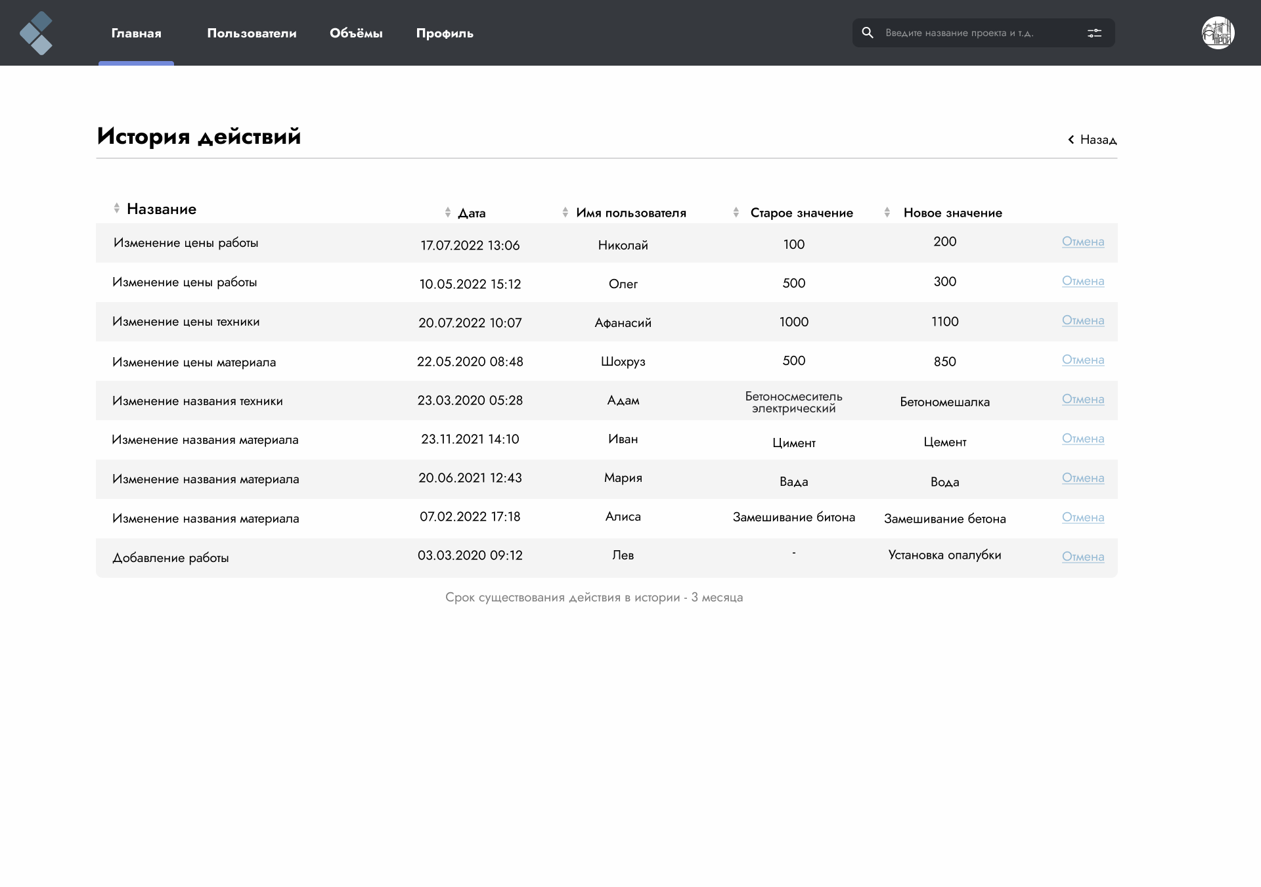Go to Пользователи tab
Image resolution: width=1261 pixels, height=887 pixels.
pyautogui.click(x=252, y=33)
